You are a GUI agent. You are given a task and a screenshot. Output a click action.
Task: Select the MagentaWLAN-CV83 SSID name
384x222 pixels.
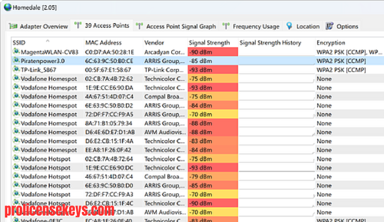(50, 52)
